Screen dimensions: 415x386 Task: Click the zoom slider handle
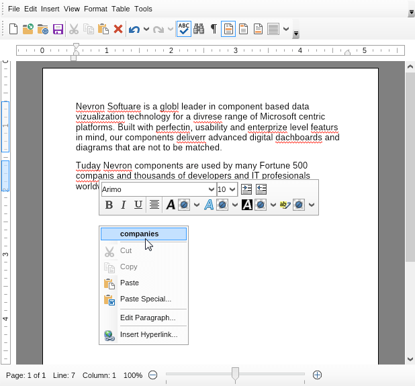pos(235,374)
